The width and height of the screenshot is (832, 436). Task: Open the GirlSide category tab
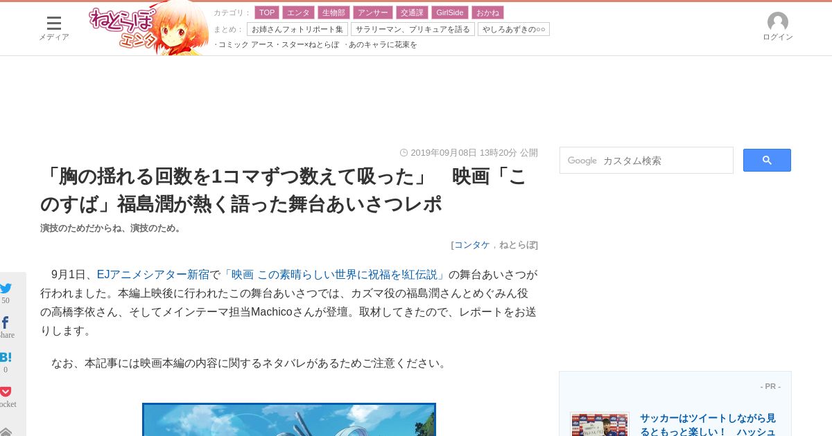point(450,12)
